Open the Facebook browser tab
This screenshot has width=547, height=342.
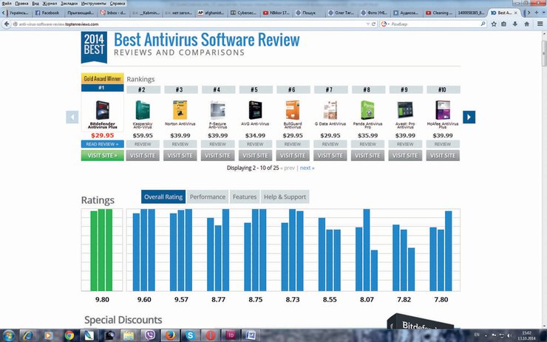(47, 13)
